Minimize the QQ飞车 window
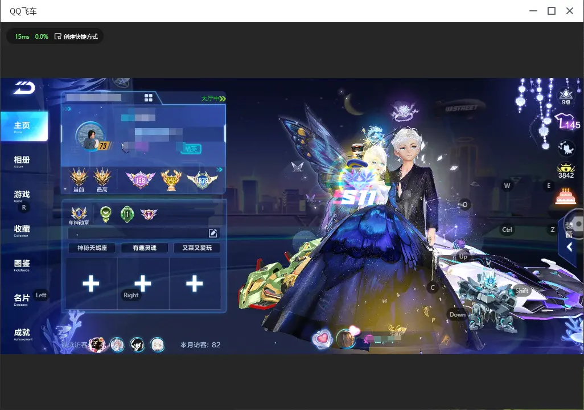This screenshot has width=584, height=410. coord(533,11)
